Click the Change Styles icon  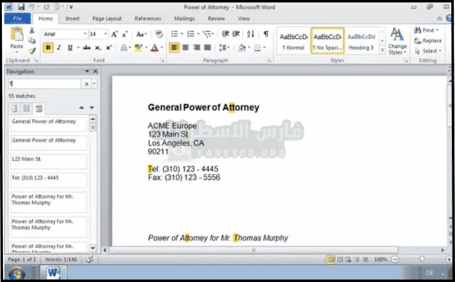[x=397, y=39]
